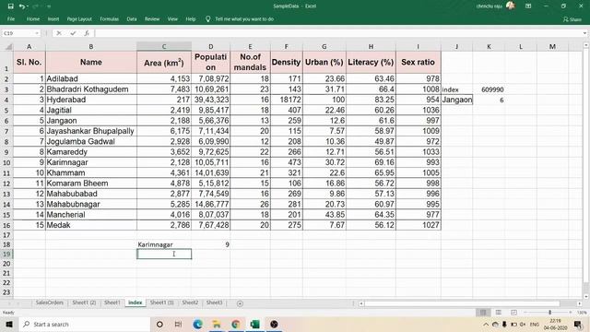Image resolution: width=590 pixels, height=332 pixels.
Task: Switch to the SalesOrders sheet tab
Action: pyautogui.click(x=49, y=302)
